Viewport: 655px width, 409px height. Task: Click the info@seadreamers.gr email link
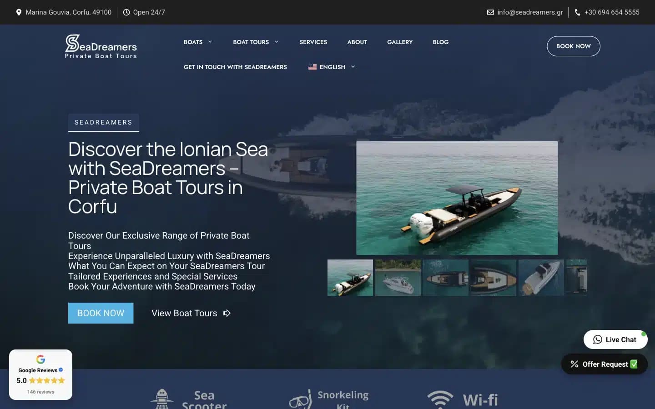click(530, 12)
